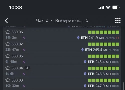Open rig 580.03 details
Screen dimensions: 125x90
point(62,83)
